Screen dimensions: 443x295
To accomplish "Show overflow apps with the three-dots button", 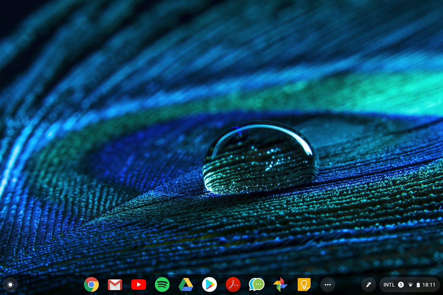I will 328,284.
